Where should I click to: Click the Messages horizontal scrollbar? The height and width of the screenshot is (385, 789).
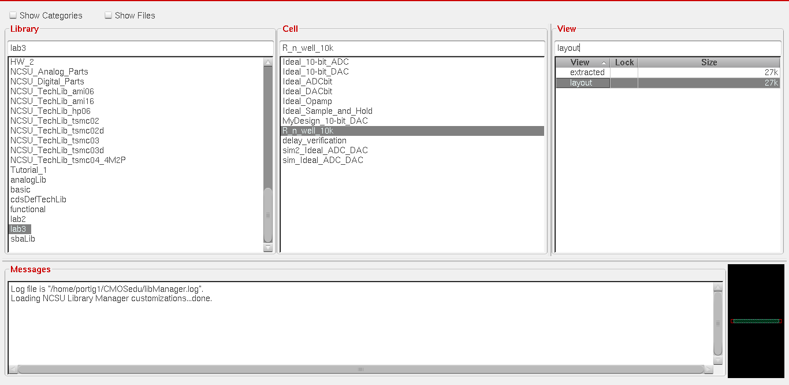[361, 369]
